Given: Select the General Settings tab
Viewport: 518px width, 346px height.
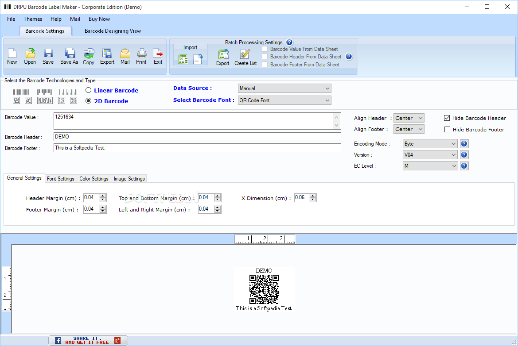Looking at the screenshot, I should (x=24, y=178).
